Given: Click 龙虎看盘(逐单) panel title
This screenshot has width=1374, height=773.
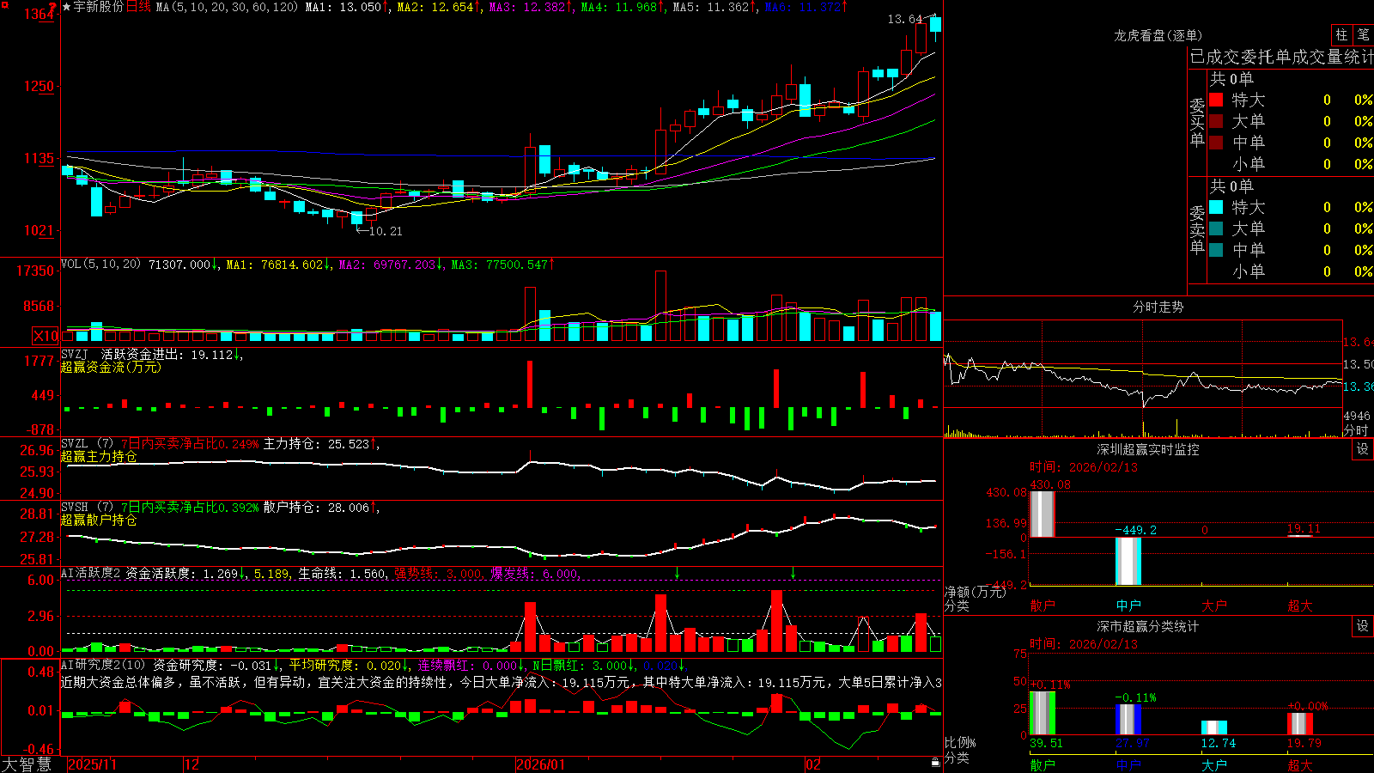Looking at the screenshot, I should pyautogui.click(x=1158, y=35).
